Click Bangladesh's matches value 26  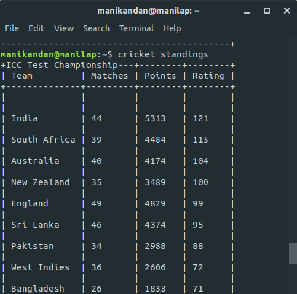click(x=97, y=289)
